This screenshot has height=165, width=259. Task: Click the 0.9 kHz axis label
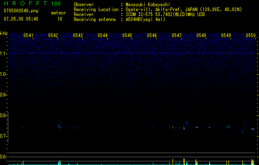point(3,95)
